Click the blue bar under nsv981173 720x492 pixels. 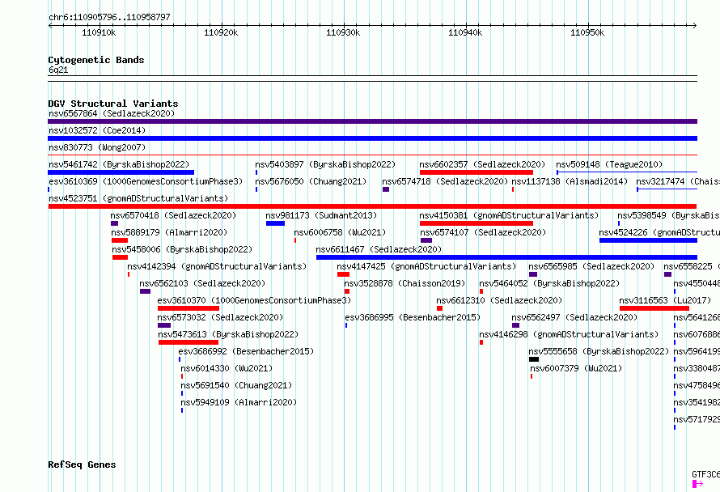click(x=275, y=223)
